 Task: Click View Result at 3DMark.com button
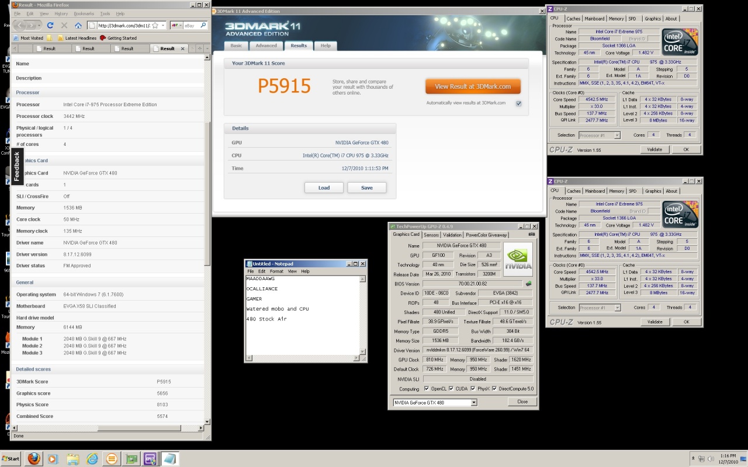click(x=473, y=86)
